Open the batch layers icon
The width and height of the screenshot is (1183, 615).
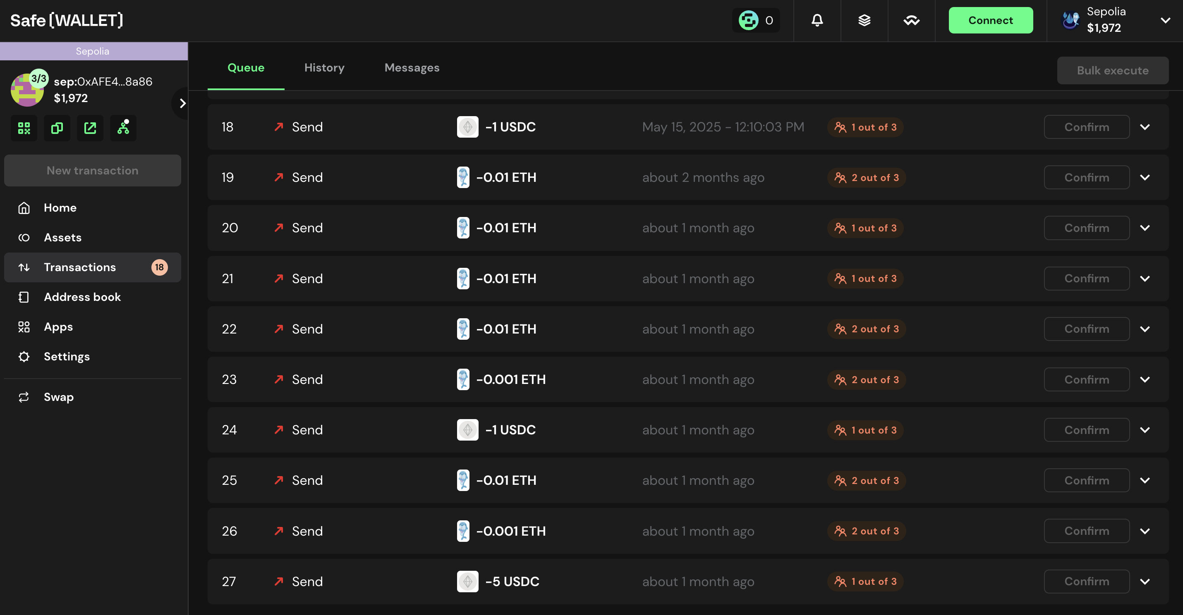click(x=864, y=20)
